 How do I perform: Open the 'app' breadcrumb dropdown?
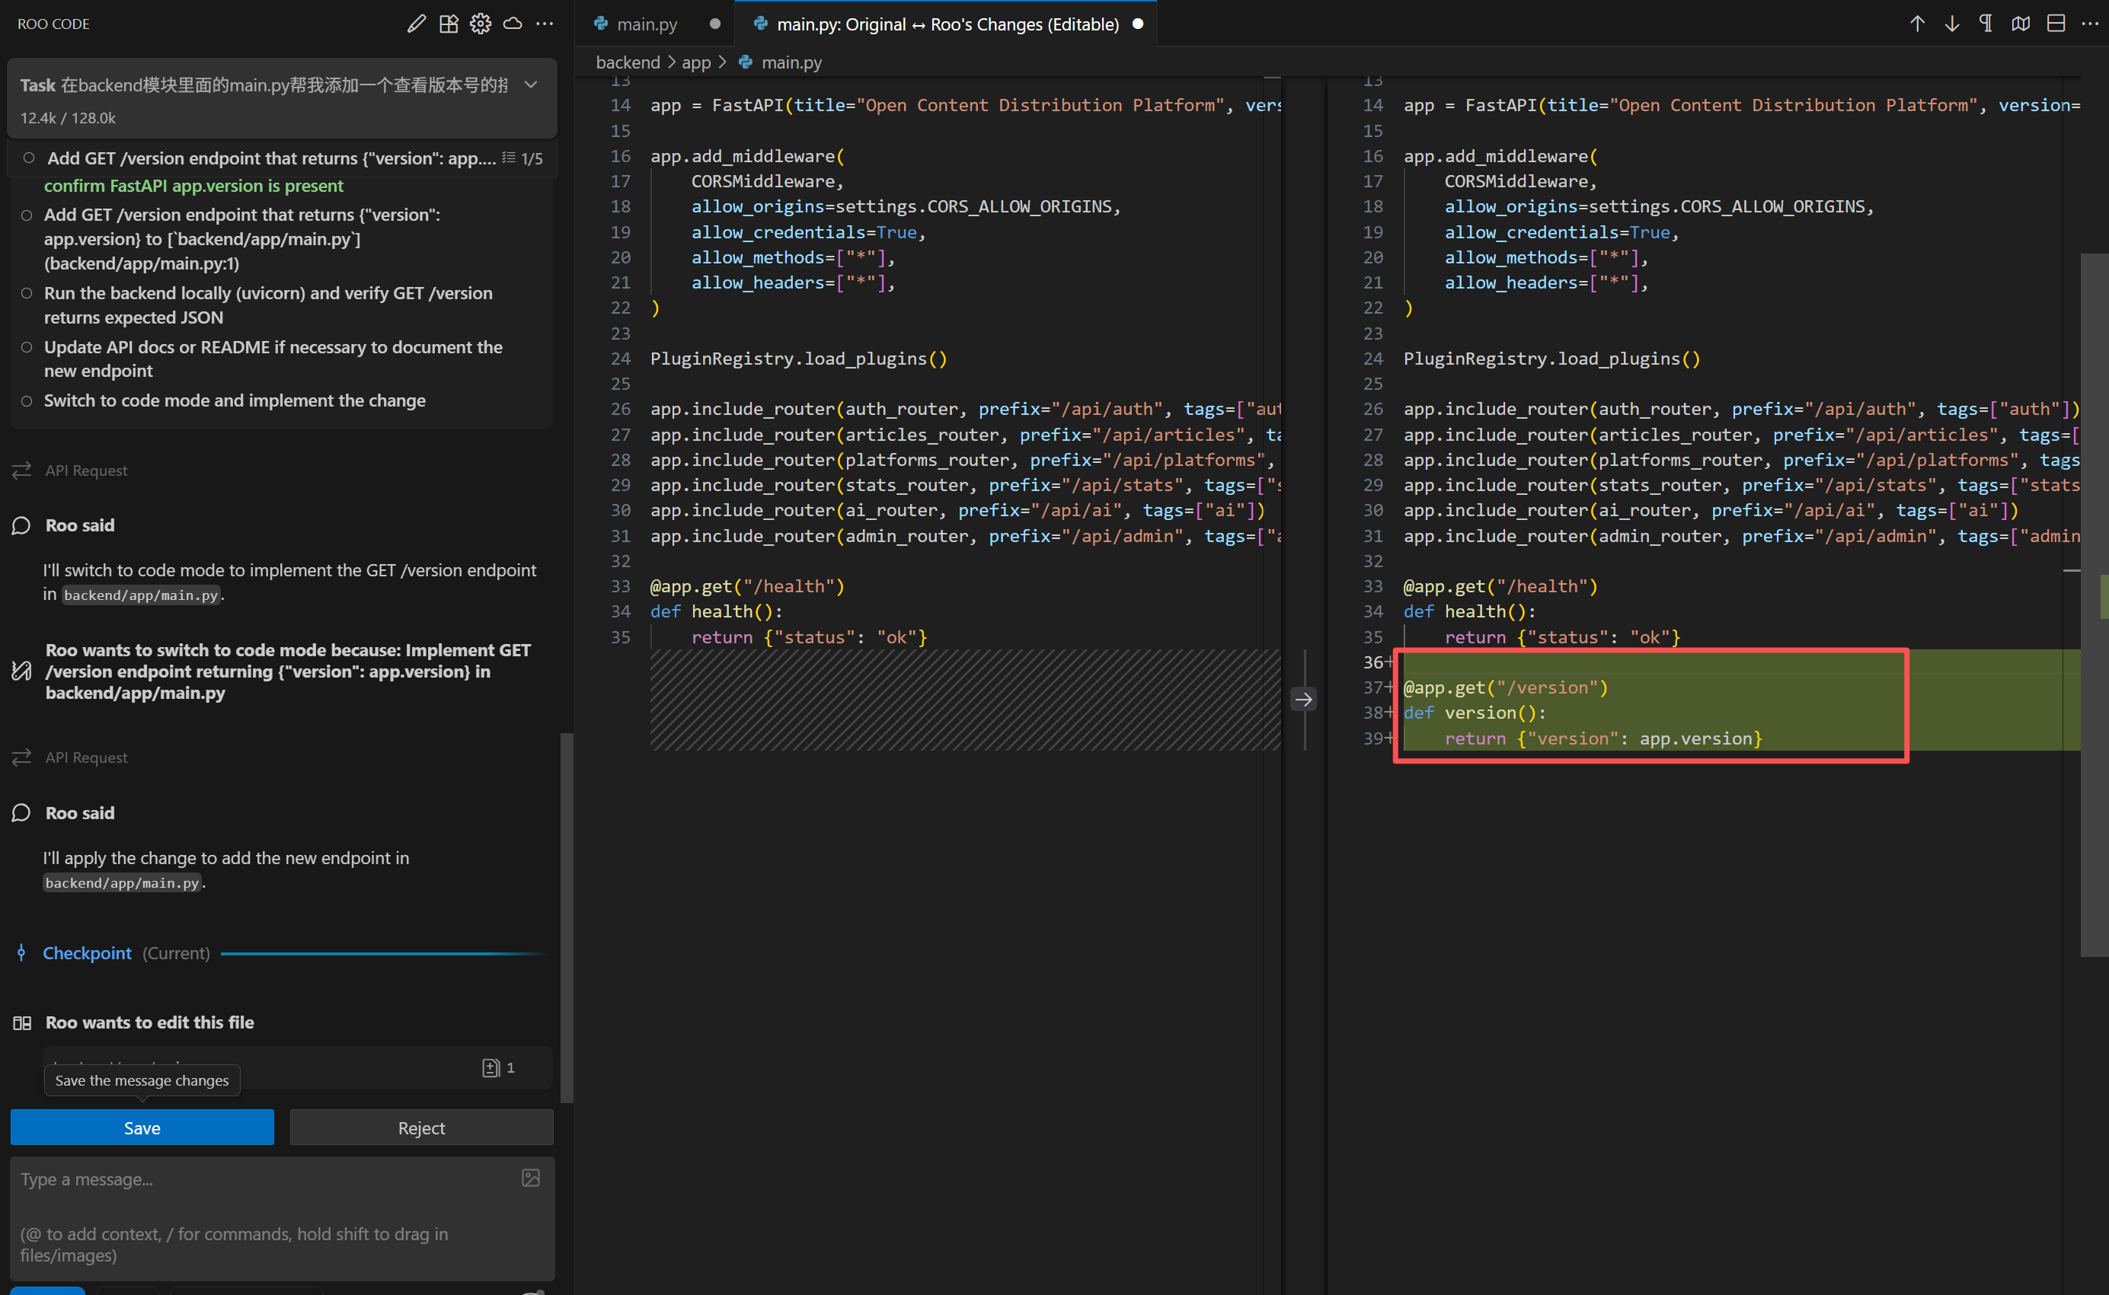(695, 62)
